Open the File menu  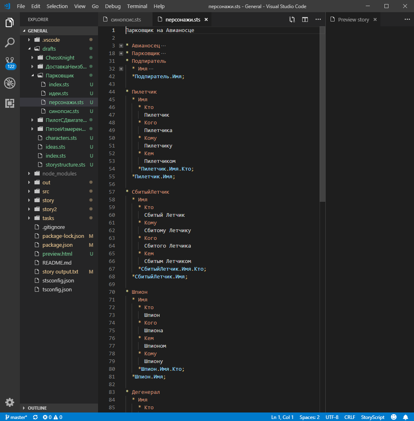click(21, 6)
